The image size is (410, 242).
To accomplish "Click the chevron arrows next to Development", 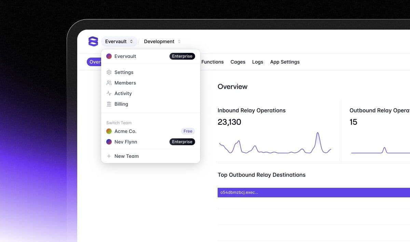I will (x=179, y=42).
